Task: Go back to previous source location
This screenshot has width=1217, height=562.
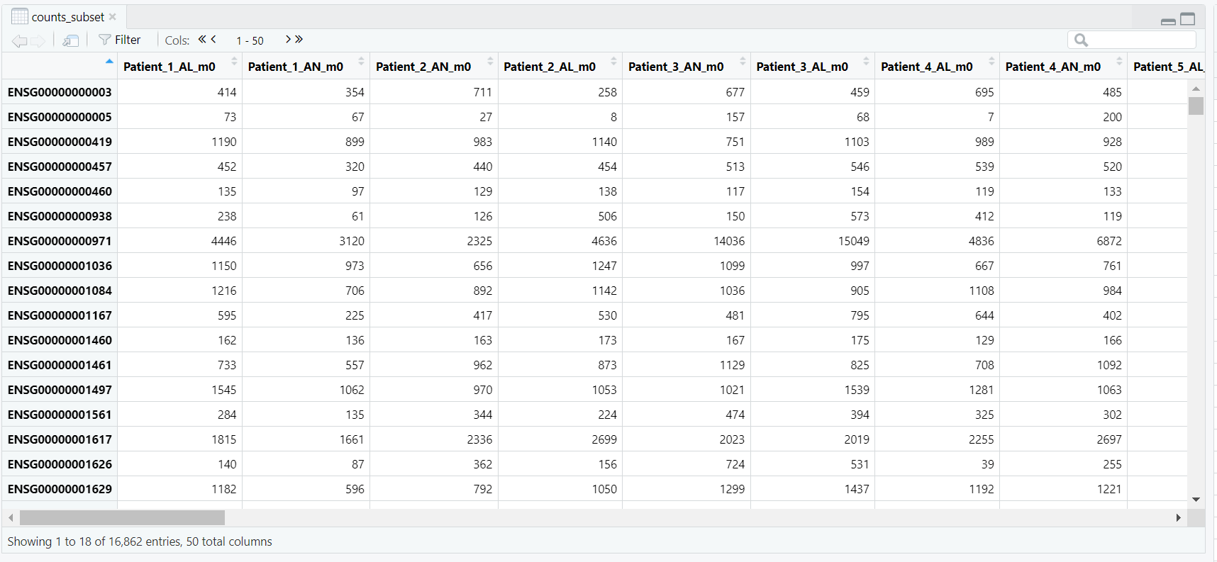Action: (19, 41)
